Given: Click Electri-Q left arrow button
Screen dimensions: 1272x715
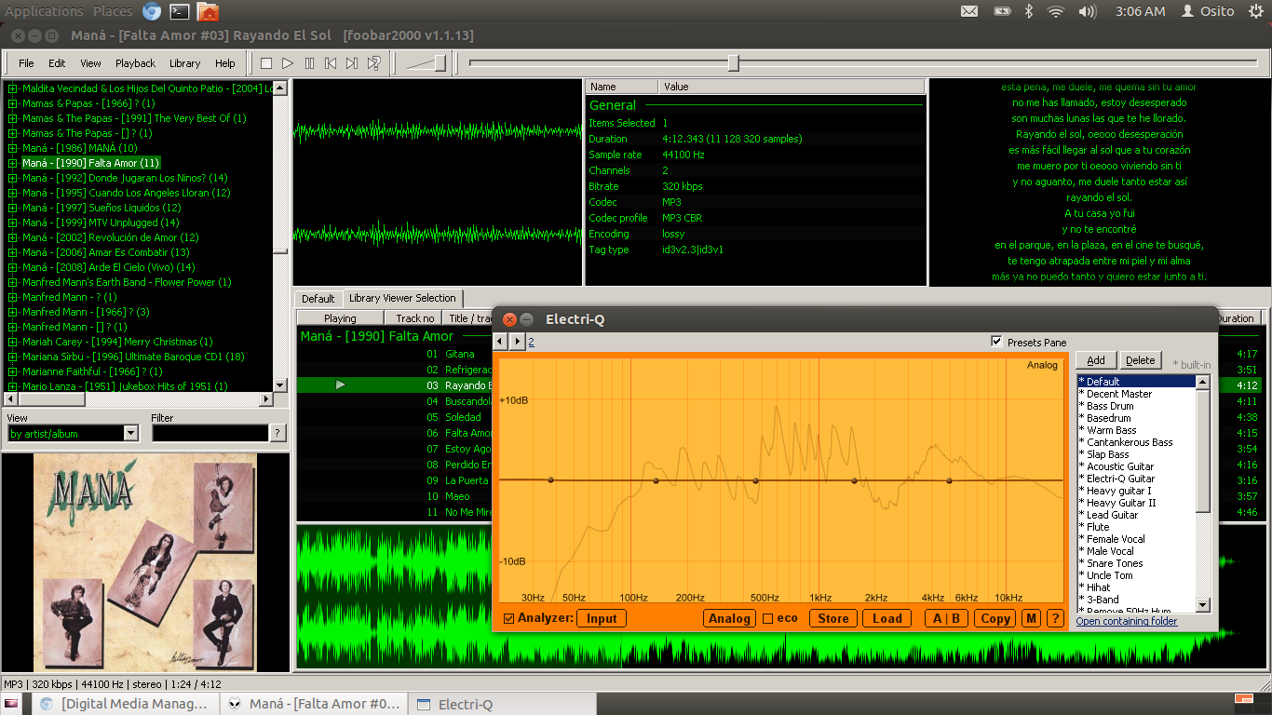Looking at the screenshot, I should [x=500, y=342].
